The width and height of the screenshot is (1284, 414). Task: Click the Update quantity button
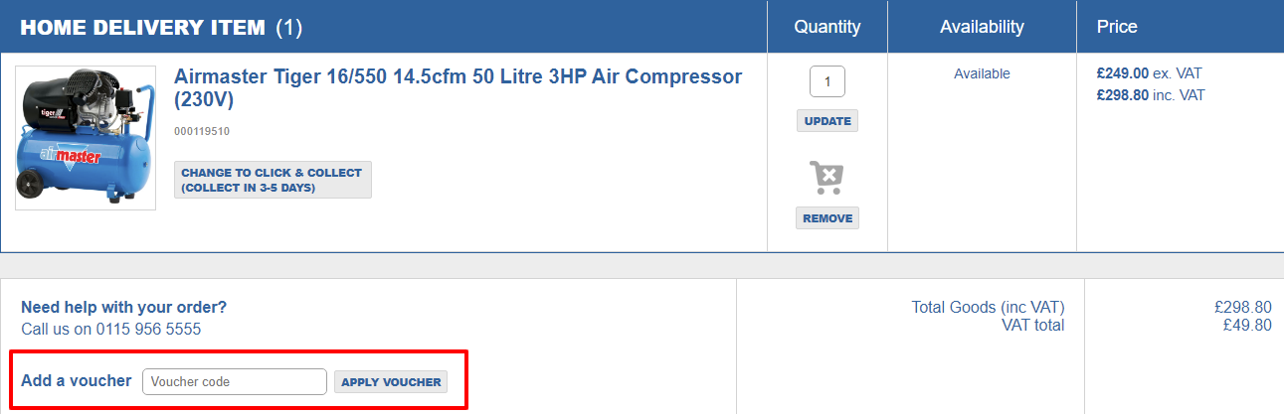pyautogui.click(x=827, y=121)
